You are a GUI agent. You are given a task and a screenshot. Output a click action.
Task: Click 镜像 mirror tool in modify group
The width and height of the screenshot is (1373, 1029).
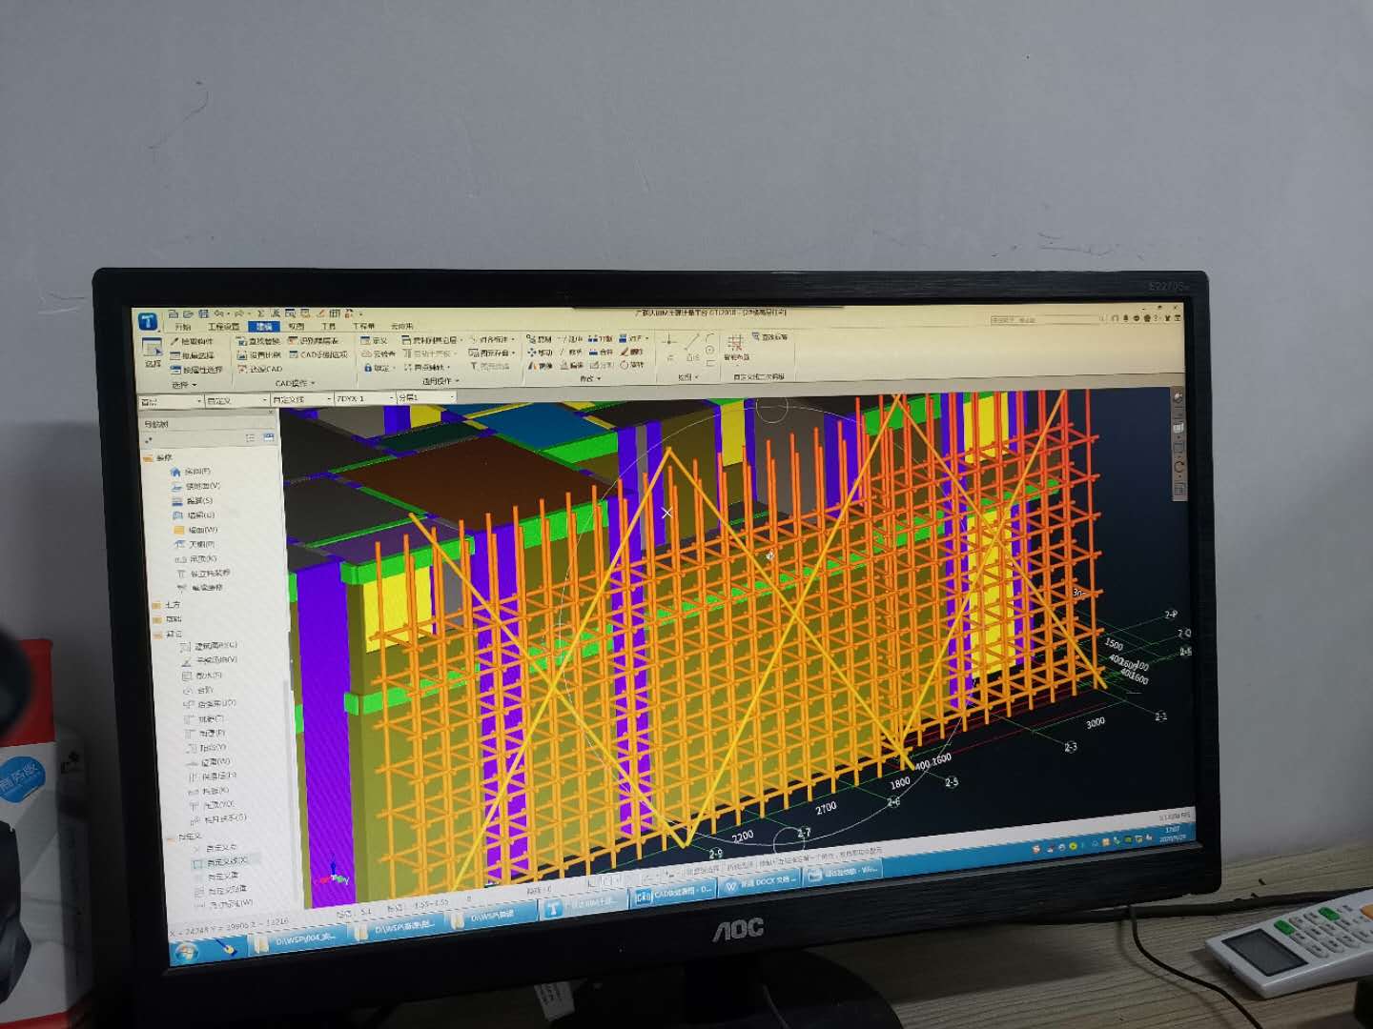click(x=540, y=366)
